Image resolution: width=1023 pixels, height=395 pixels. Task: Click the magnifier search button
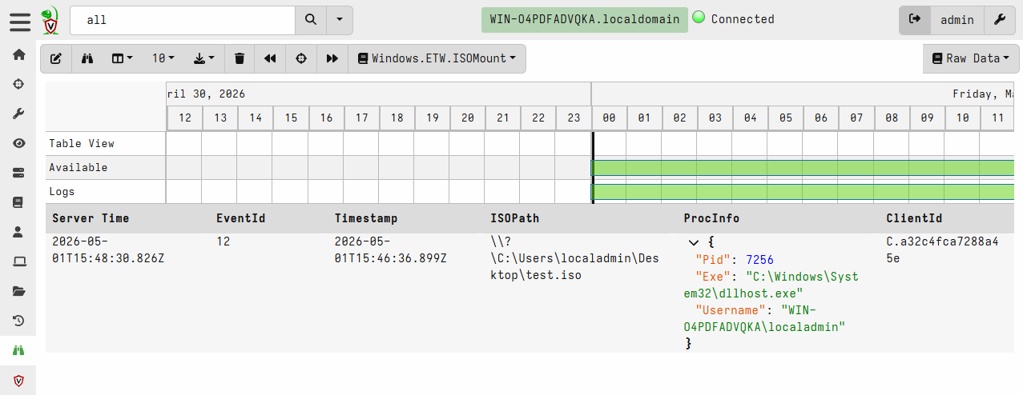coord(311,20)
